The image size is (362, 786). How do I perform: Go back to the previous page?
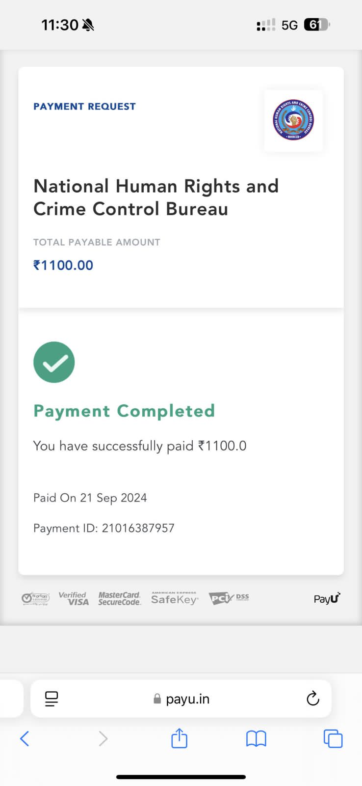(x=25, y=738)
